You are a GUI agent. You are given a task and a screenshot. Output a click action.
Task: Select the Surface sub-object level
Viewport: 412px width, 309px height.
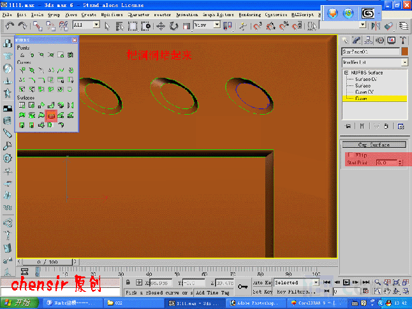tap(363, 85)
